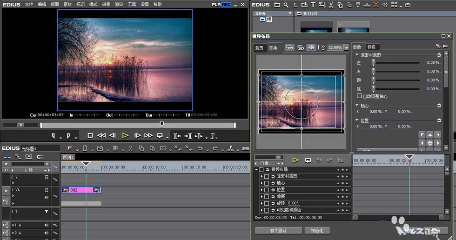Mute audio on the 1 VA track
Screen dimensions: 456x240
47,197
